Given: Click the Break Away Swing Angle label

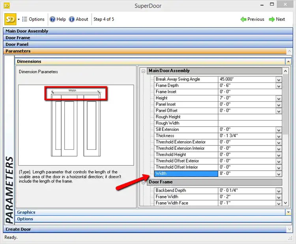Looking at the screenshot, I should click(178, 79).
